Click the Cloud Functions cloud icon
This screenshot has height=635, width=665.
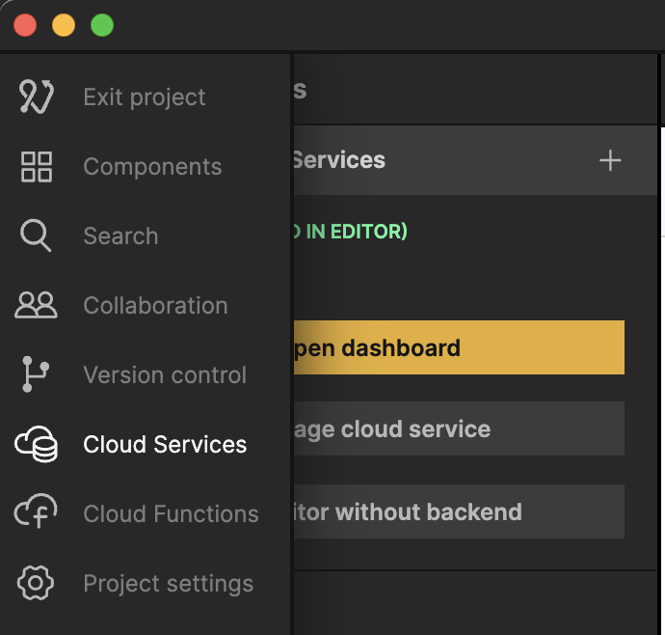point(36,513)
